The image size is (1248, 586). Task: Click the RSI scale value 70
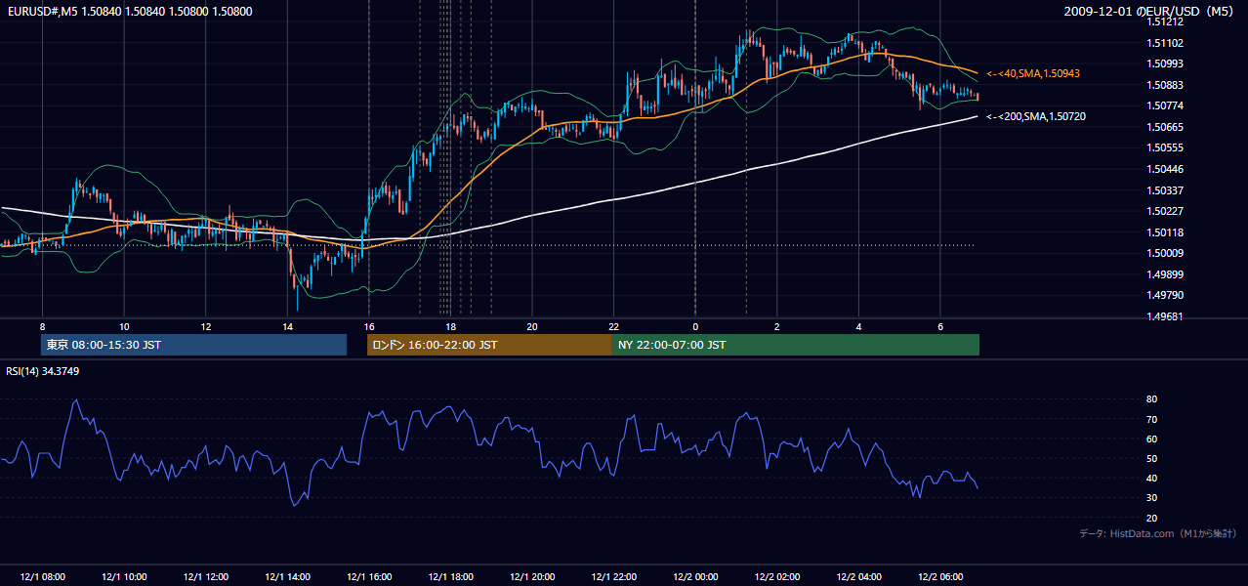pos(1152,419)
